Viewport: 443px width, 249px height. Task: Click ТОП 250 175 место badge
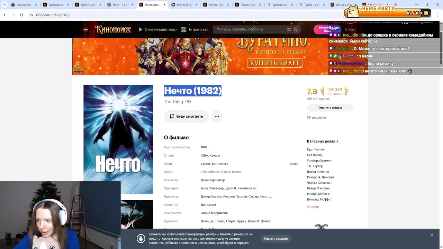(334, 91)
